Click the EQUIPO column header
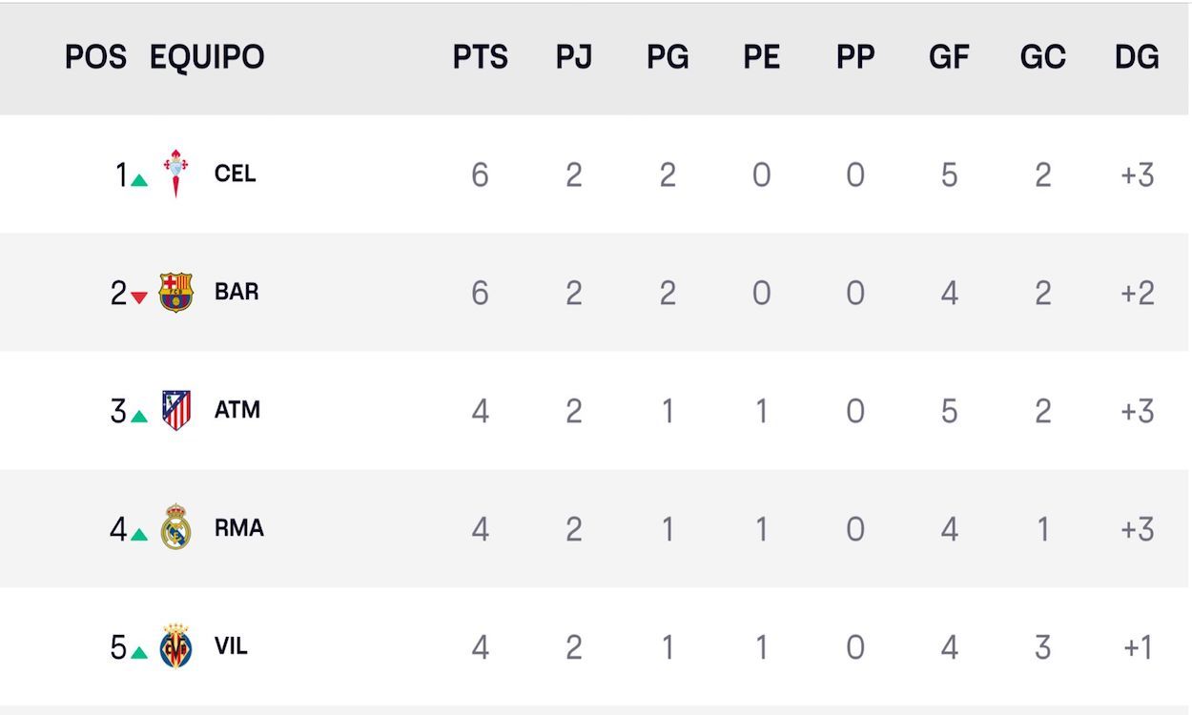The width and height of the screenshot is (1192, 715). coord(207,57)
